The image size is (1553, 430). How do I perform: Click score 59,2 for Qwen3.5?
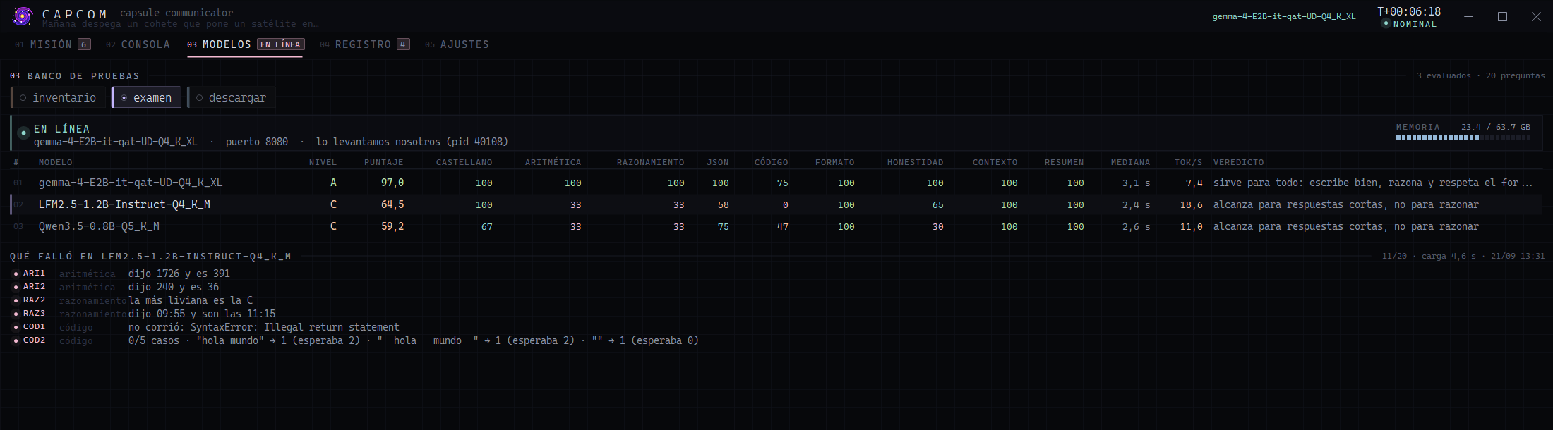click(x=392, y=226)
